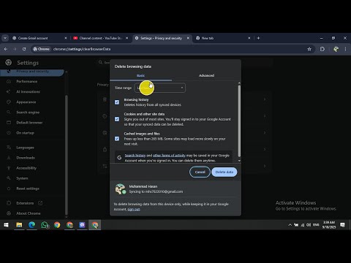The image size is (351, 263).
Task: Open the other forms of activity link
Action: coord(169,156)
